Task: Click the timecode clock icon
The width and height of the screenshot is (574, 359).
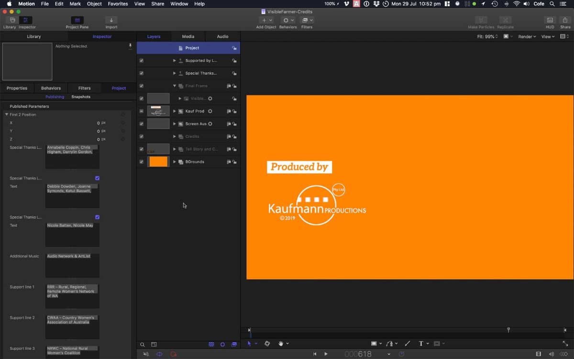Action: (x=401, y=354)
